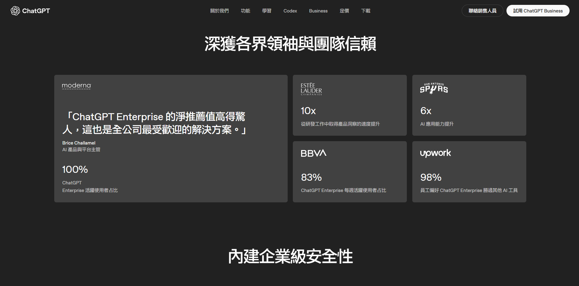Click the title AI 產品與平台主管
Screen dimensions: 579x286
81,150
